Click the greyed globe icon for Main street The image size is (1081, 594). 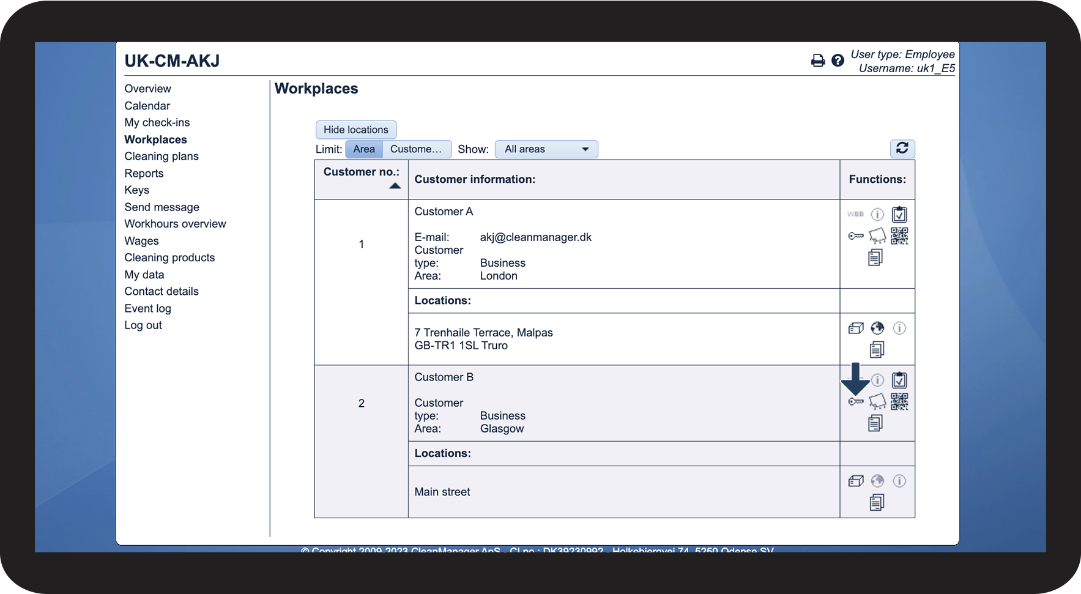tap(877, 481)
